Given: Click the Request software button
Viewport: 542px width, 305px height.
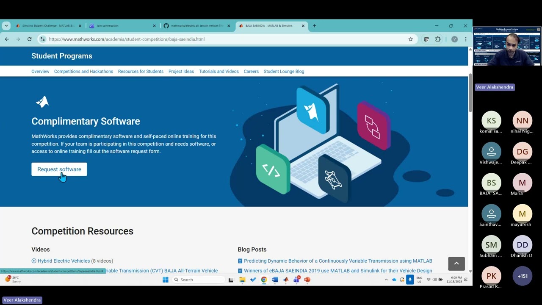Looking at the screenshot, I should click(59, 169).
